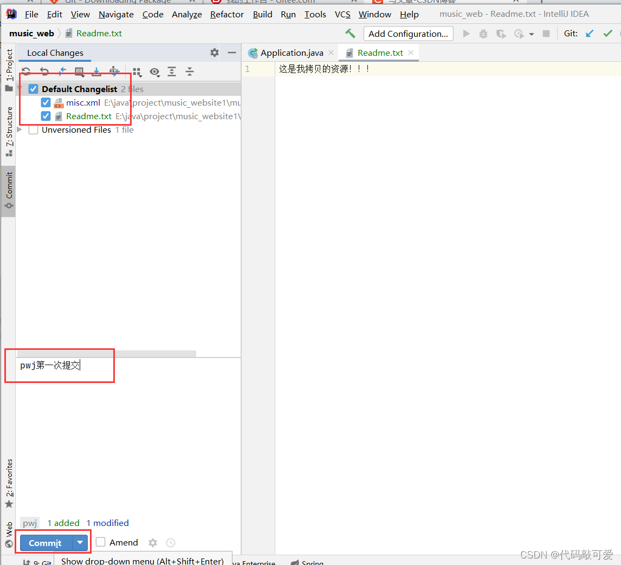The height and width of the screenshot is (565, 621).
Task: Open the Project tool window side tab
Action: pos(9,70)
